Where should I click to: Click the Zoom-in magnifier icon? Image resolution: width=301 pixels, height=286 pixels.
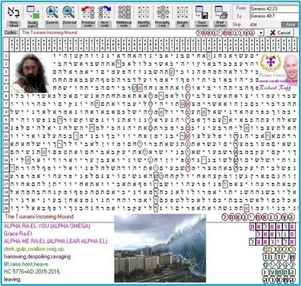(52, 13)
